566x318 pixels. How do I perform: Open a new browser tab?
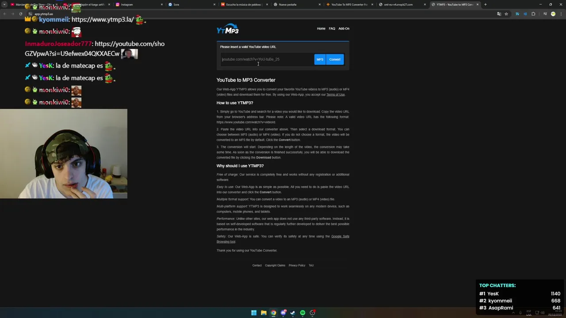pyautogui.click(x=485, y=4)
